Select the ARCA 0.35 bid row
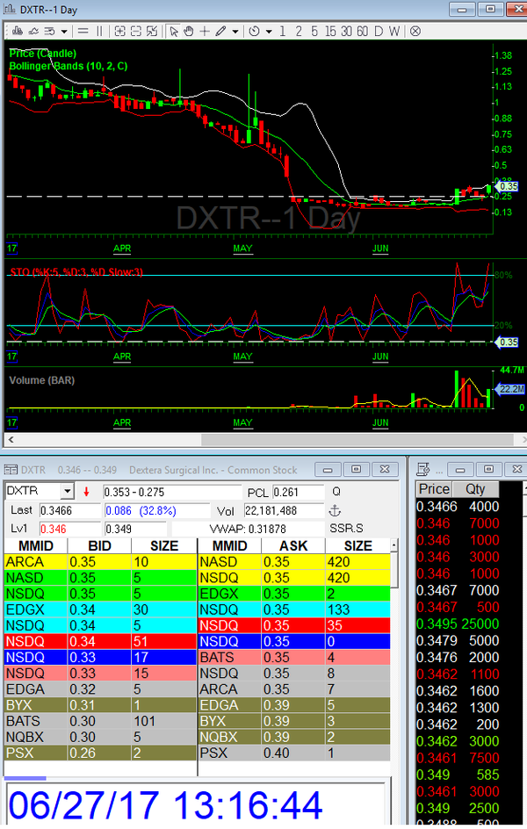This screenshot has height=829, width=527. 98,560
